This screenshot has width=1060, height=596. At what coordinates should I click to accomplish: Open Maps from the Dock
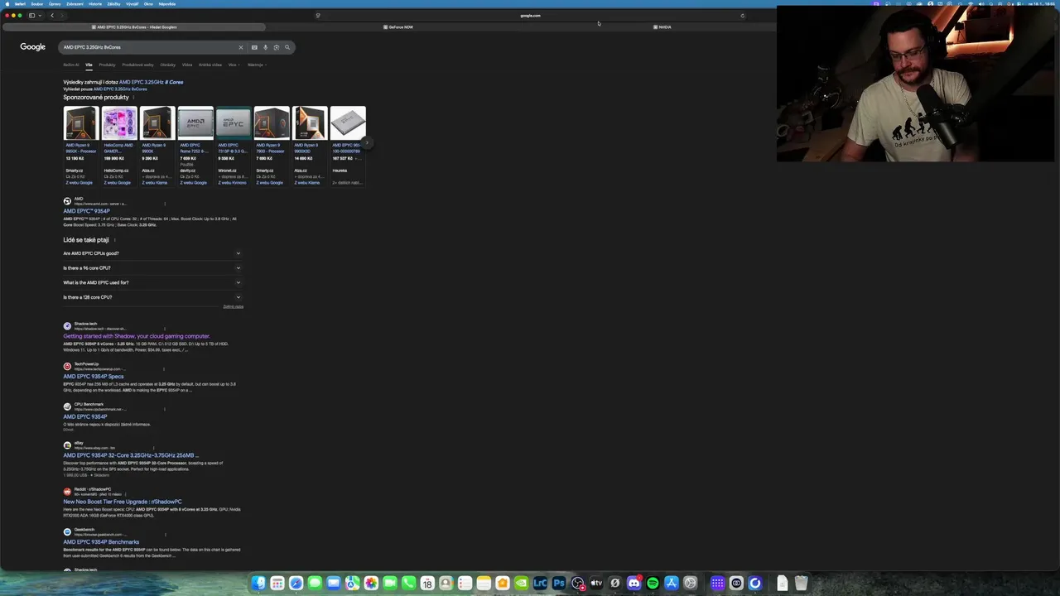coord(352,583)
